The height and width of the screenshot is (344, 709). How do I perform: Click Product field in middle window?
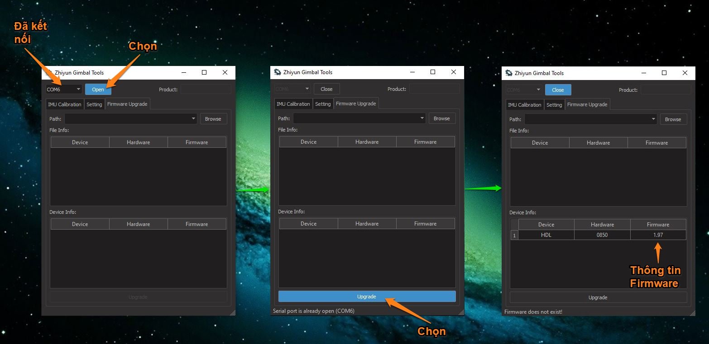click(434, 89)
